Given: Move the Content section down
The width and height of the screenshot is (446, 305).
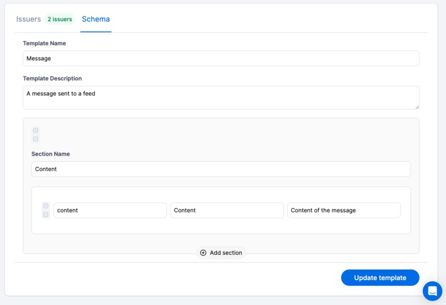Looking at the screenshot, I should click(x=35, y=139).
